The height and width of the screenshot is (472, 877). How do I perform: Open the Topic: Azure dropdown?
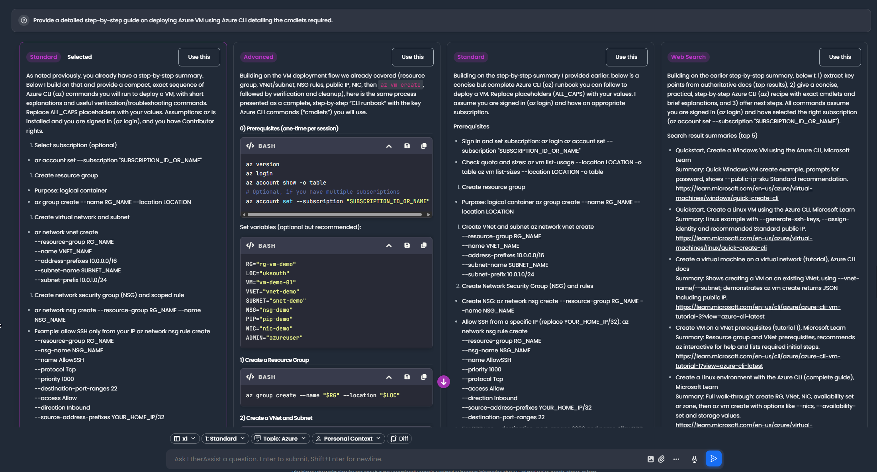pos(280,438)
